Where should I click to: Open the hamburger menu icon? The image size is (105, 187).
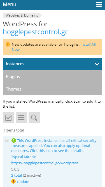tap(99, 4)
